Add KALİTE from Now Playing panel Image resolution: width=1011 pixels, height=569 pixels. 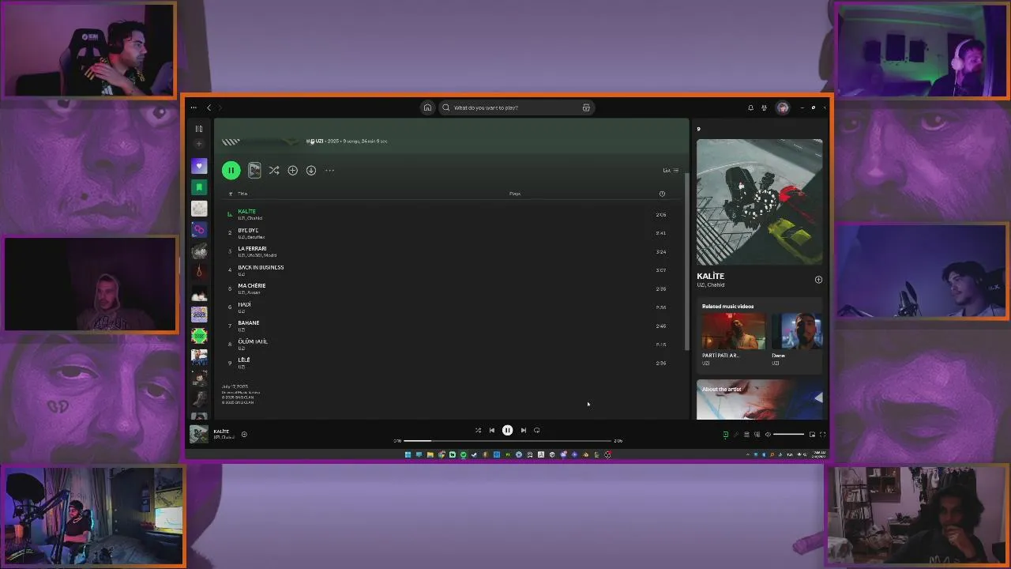tap(818, 280)
